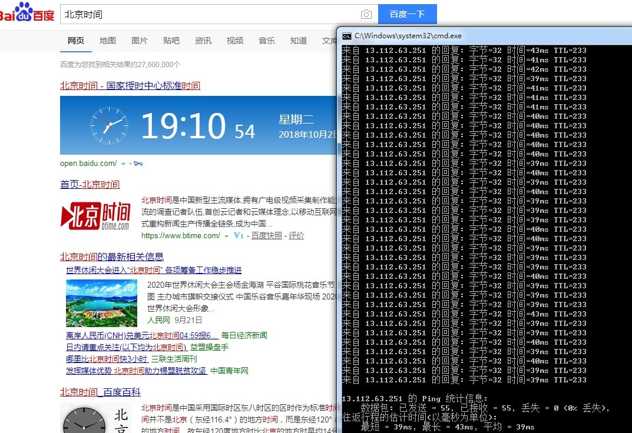Switch to the 地图 tab
632x433 pixels.
(108, 41)
